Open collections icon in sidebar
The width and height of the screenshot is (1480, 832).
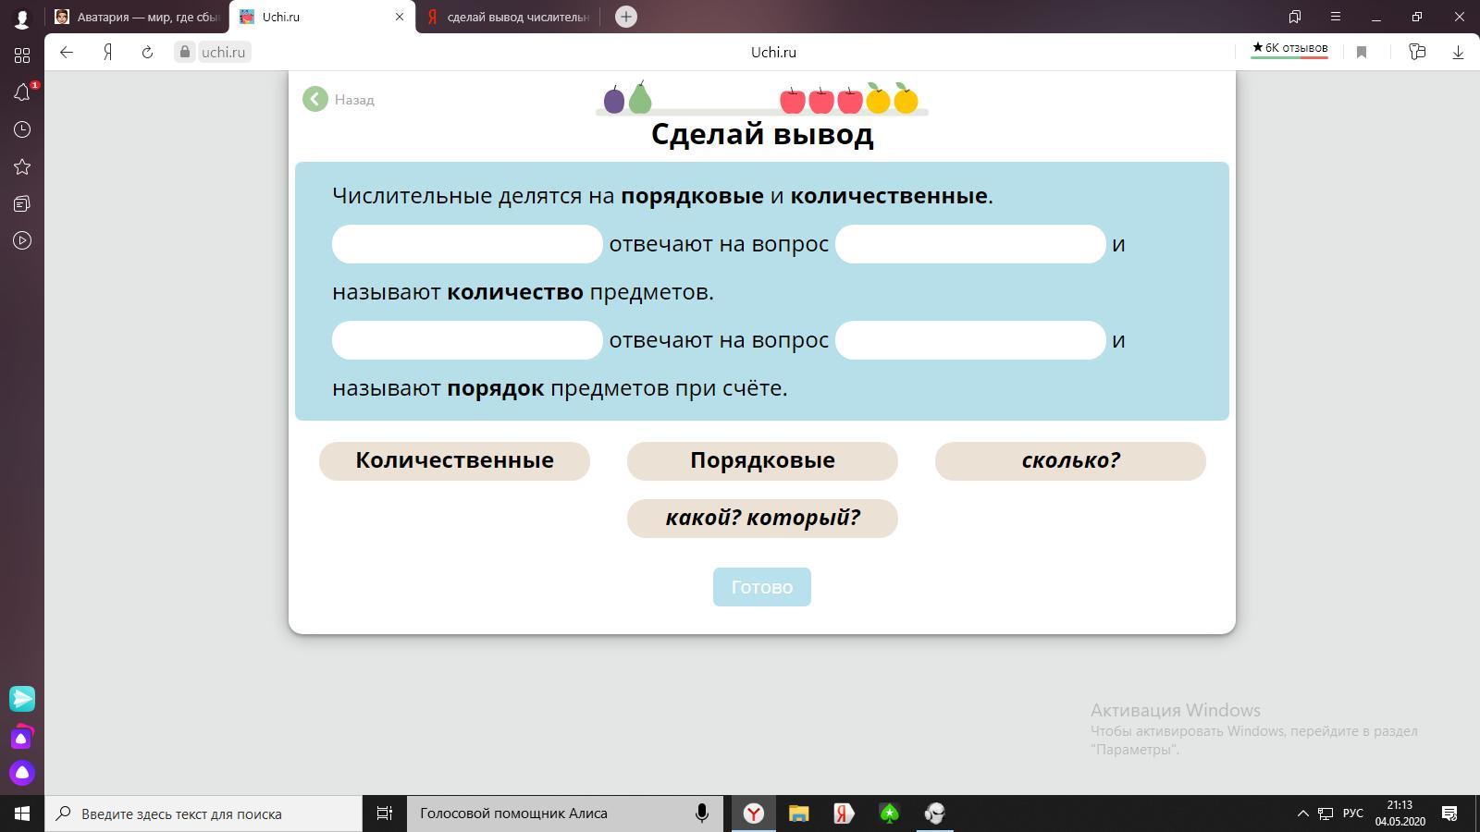22,203
